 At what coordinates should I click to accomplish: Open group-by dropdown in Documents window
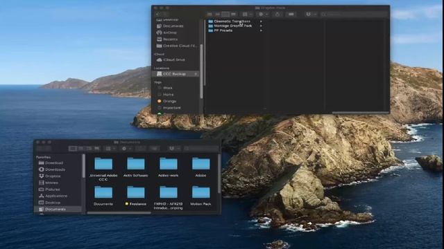[110, 149]
